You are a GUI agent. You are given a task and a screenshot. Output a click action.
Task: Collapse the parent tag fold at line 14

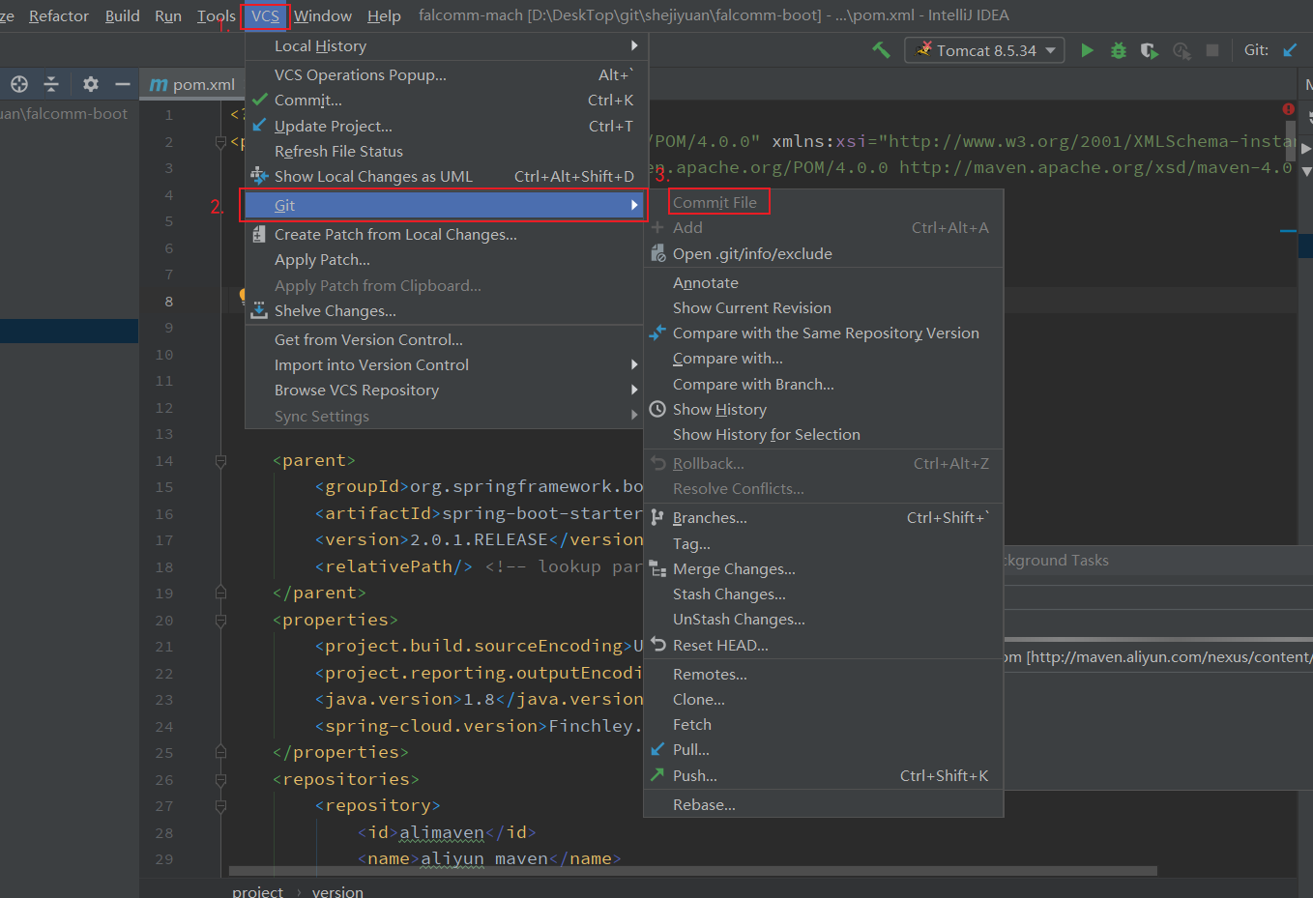click(220, 461)
